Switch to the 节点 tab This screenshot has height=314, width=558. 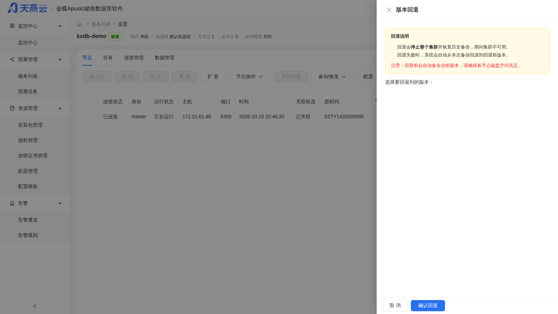(x=87, y=58)
